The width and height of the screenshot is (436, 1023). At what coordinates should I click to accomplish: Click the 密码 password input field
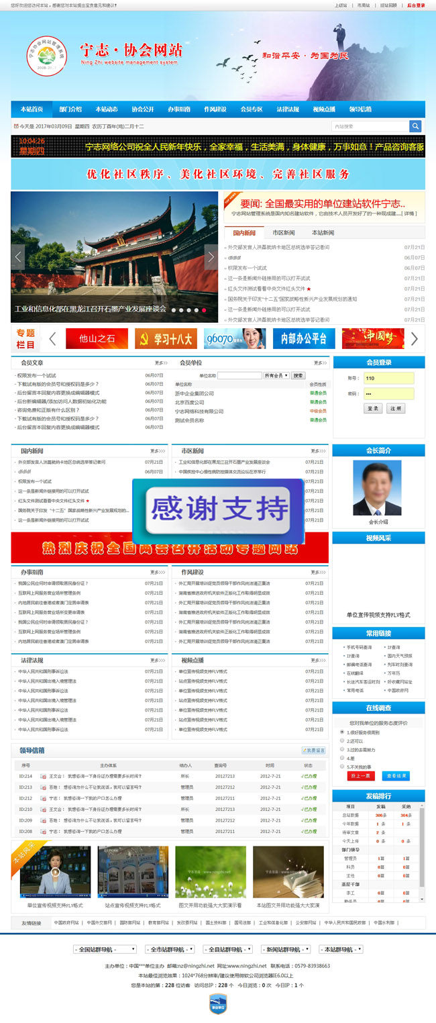(389, 393)
